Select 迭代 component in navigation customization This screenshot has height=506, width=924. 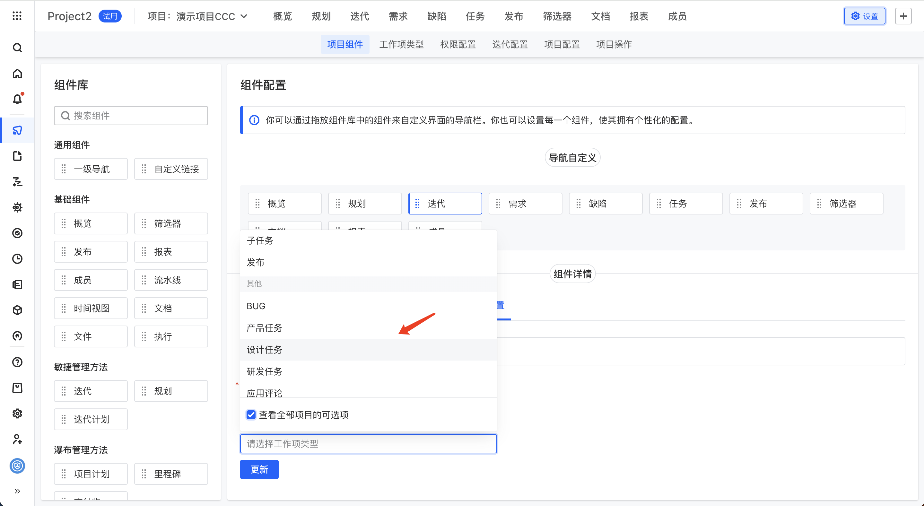tap(445, 204)
